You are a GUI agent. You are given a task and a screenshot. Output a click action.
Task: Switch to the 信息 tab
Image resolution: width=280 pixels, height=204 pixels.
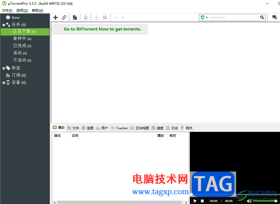click(87, 128)
